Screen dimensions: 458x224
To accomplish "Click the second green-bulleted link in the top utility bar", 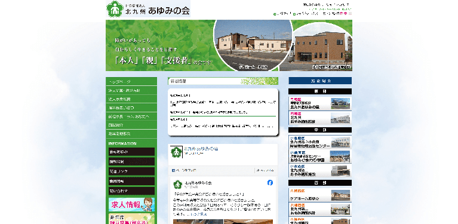I will 306,14.
